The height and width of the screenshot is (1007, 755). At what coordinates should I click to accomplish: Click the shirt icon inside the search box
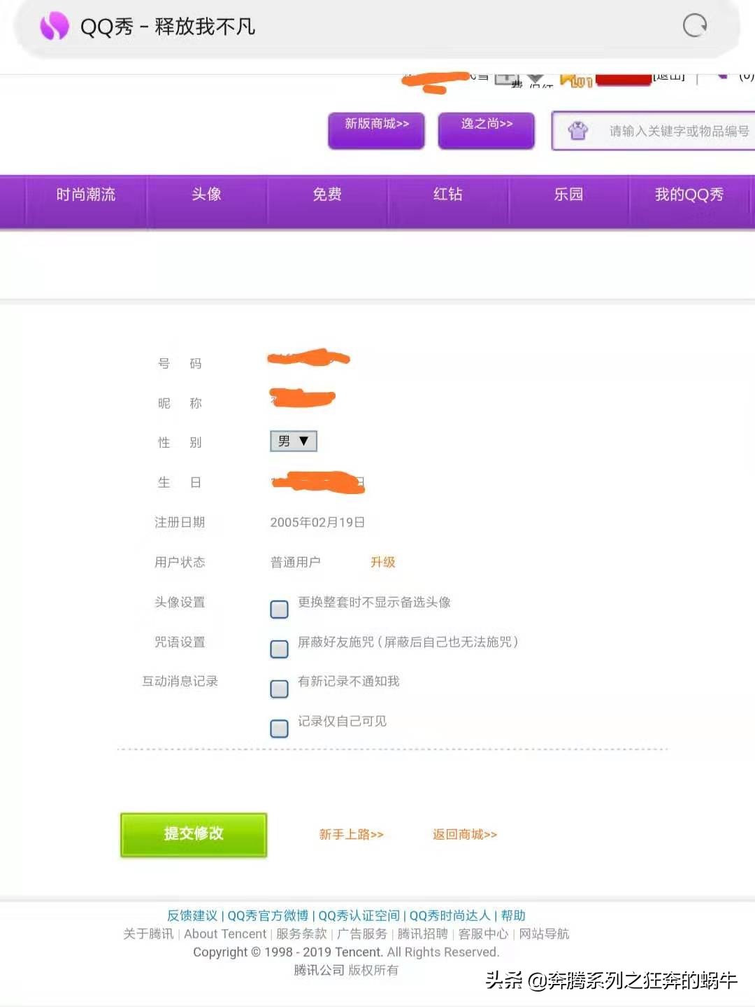click(578, 131)
